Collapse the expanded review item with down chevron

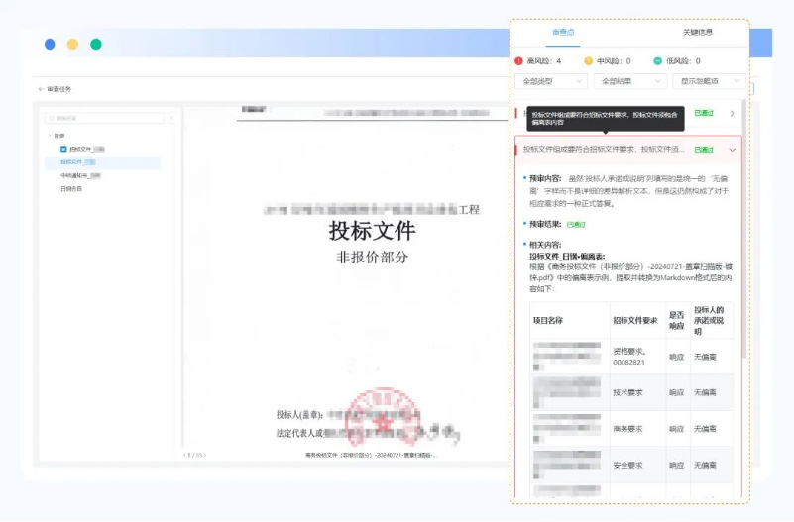click(x=732, y=150)
